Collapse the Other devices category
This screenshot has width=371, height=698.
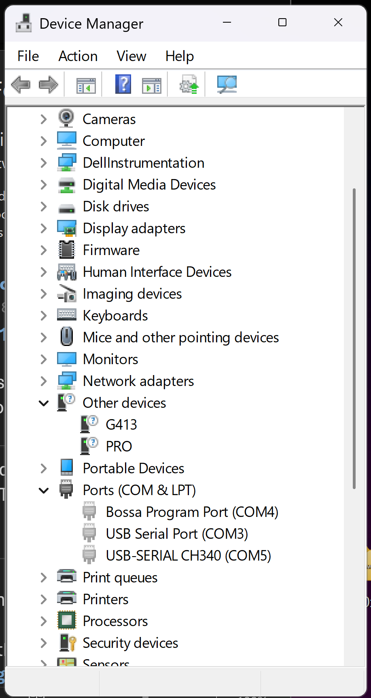(x=43, y=403)
